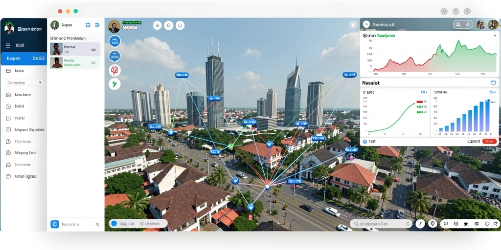Screen dimensions: 501x250
Task: Click third white round button atop the map
Action: [180, 25]
